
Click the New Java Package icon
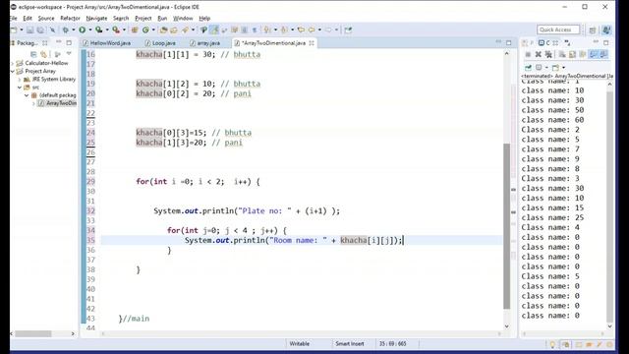click(135, 29)
